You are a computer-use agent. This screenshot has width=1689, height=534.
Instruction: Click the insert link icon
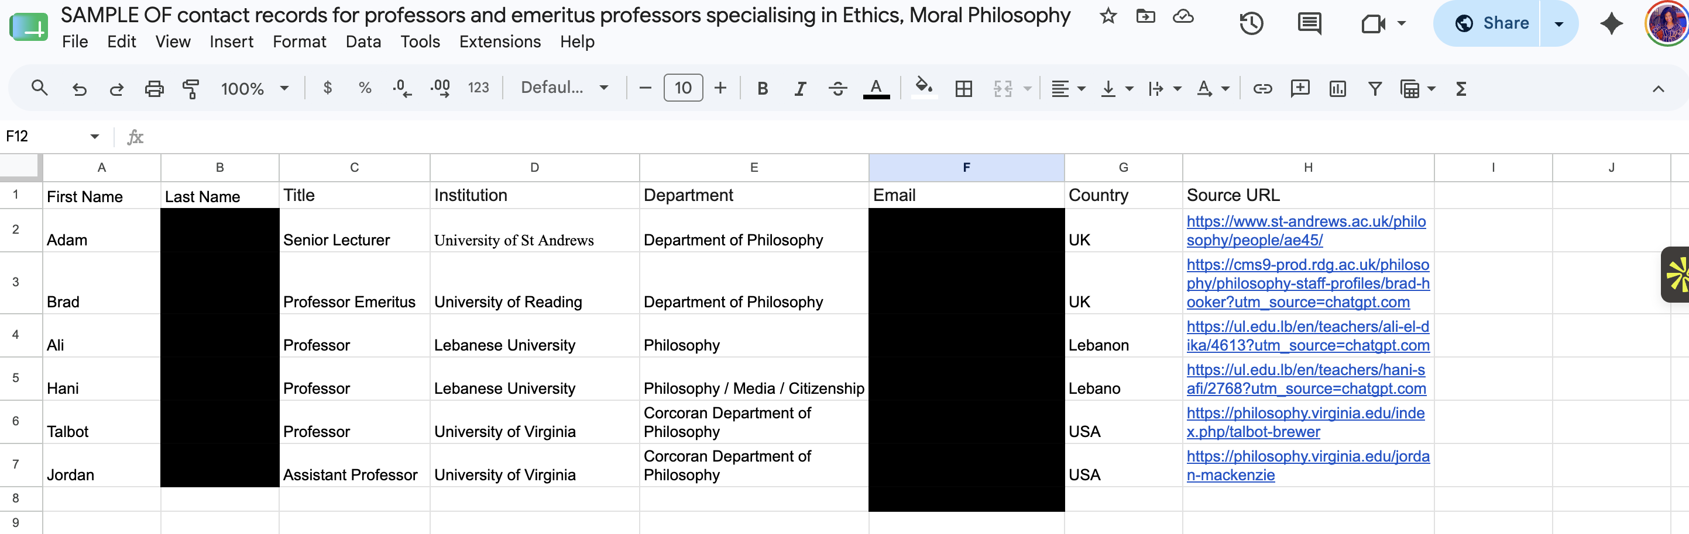click(1262, 88)
